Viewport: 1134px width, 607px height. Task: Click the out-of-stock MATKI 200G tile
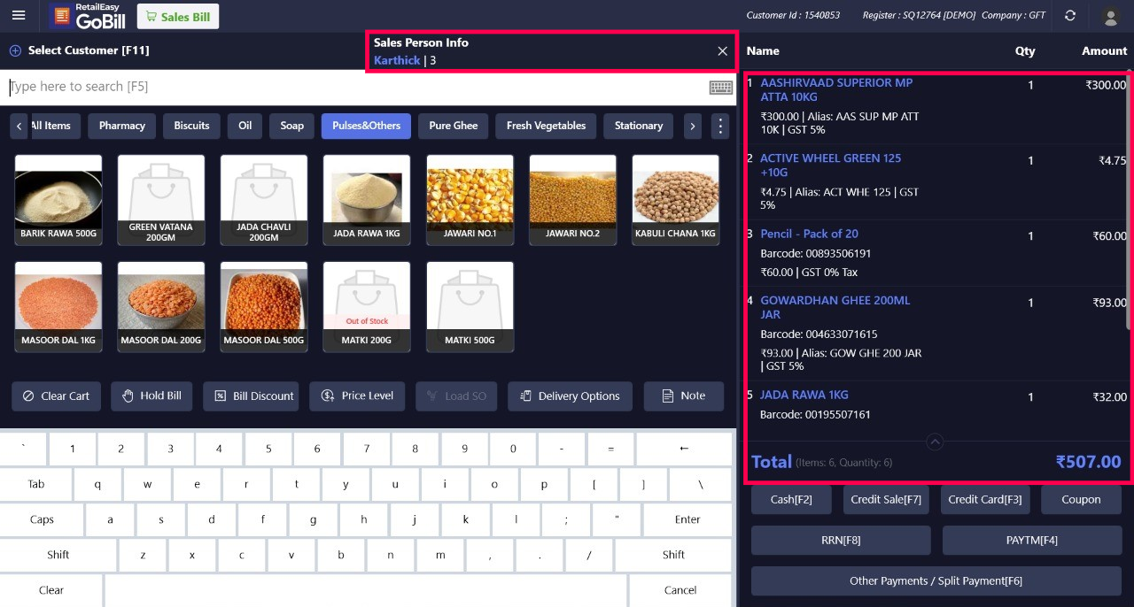point(367,307)
